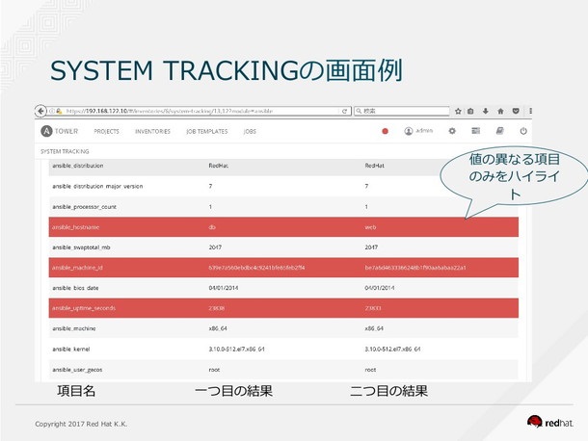Click first kernel value 3.10.0-512.el7.x86_64

[x=236, y=350]
